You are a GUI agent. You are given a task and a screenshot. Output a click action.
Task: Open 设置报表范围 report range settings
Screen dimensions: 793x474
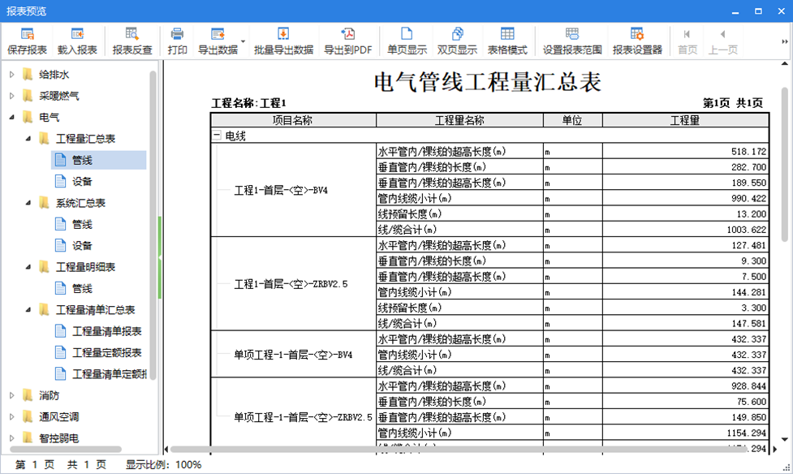[572, 41]
